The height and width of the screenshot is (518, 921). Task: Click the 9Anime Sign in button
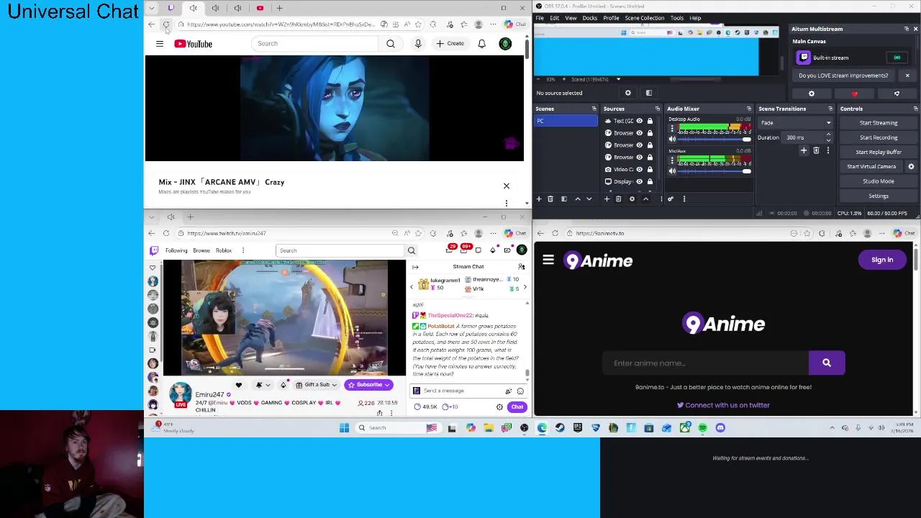pyautogui.click(x=882, y=260)
